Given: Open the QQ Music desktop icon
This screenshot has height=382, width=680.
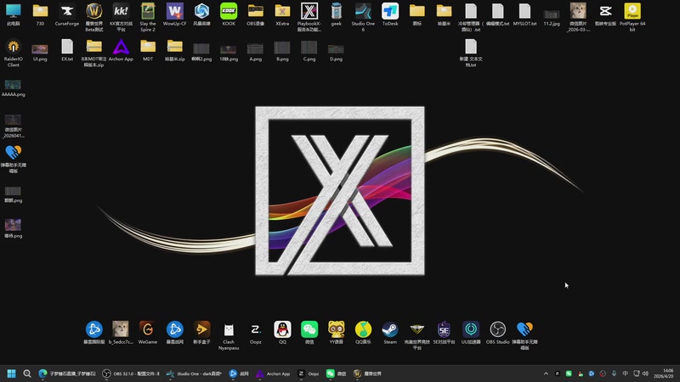Looking at the screenshot, I should pyautogui.click(x=363, y=332).
